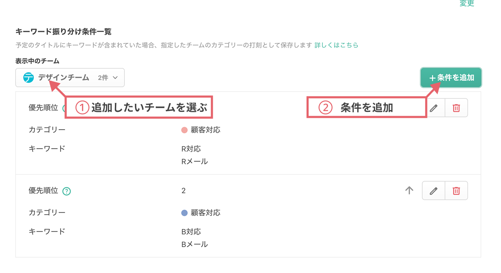Click the 変更 link at top right

tap(467, 4)
